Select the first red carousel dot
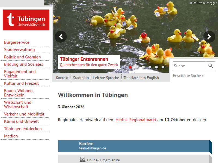The image size is (218, 163). (x=130, y=67)
